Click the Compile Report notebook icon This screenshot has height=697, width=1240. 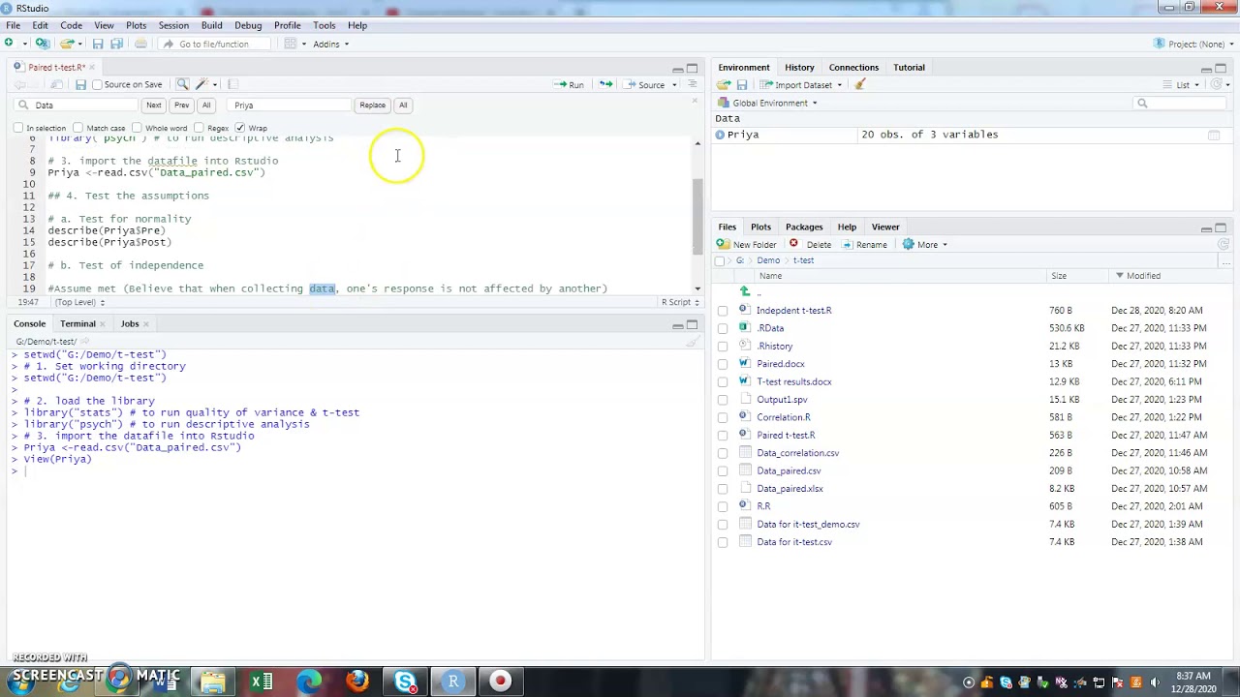232,85
